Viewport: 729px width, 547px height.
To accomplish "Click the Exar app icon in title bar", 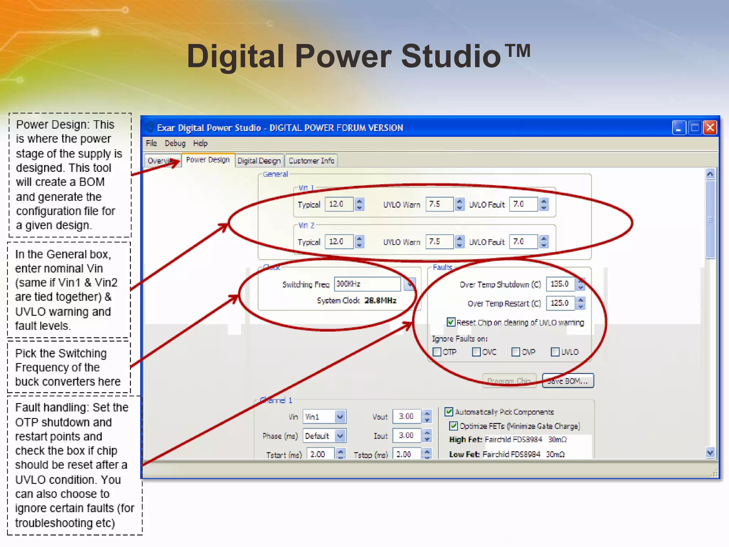I will 150,127.
